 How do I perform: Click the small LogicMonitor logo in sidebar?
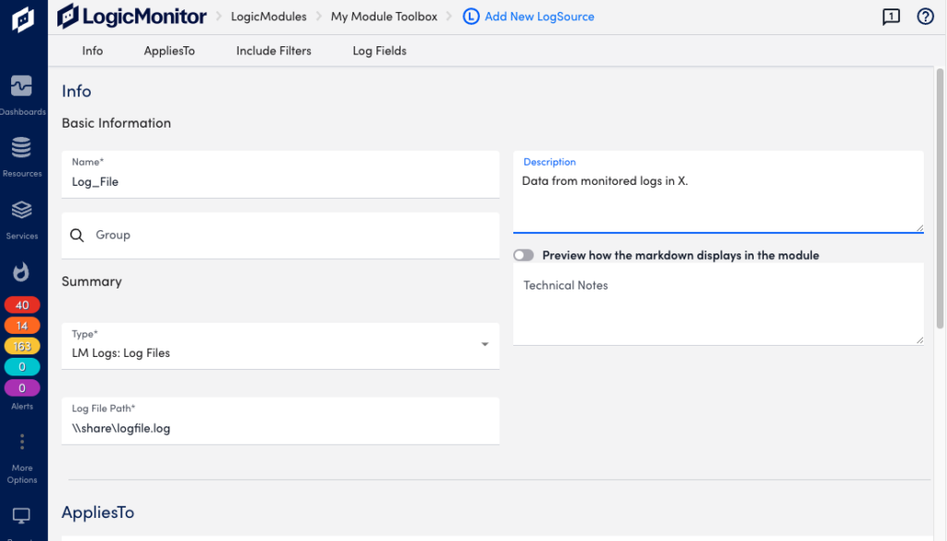pos(23,19)
